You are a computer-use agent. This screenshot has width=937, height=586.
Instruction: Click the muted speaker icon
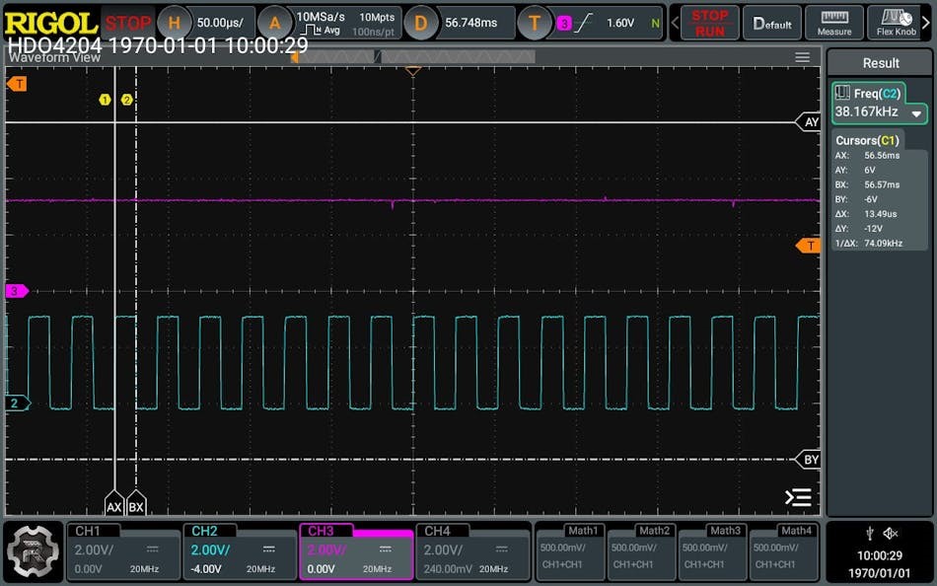(x=891, y=533)
